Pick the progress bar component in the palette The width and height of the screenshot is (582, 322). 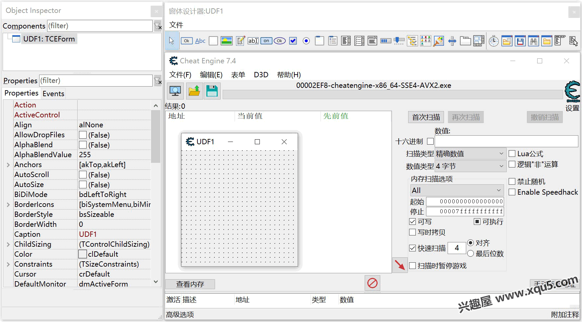[x=386, y=41]
